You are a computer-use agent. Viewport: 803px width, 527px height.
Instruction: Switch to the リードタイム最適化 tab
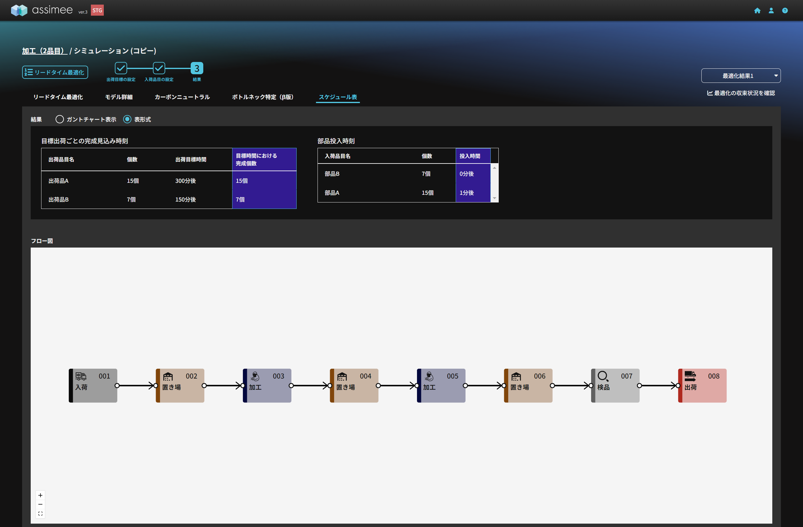[x=58, y=97]
